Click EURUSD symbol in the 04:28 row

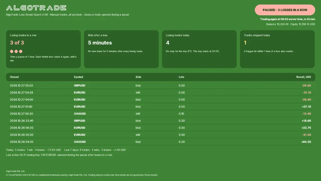coord(79,93)
